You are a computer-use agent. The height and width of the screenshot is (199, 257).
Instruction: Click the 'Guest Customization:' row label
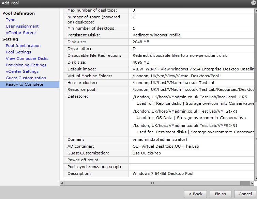[88, 153]
